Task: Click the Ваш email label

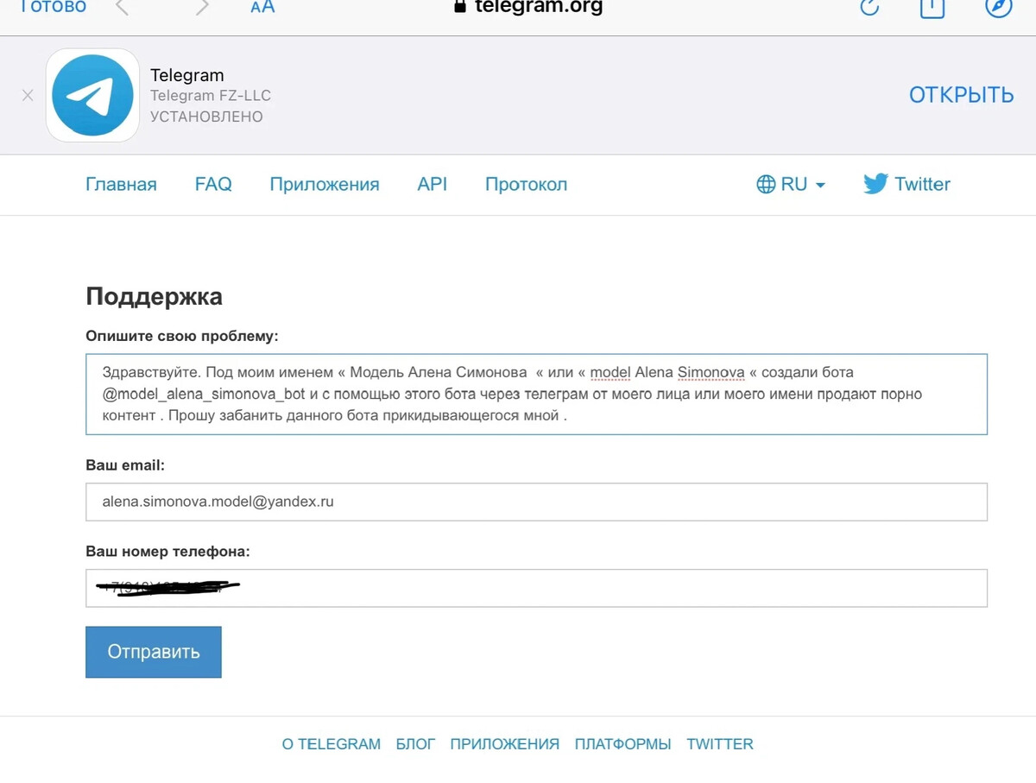Action: coord(125,465)
